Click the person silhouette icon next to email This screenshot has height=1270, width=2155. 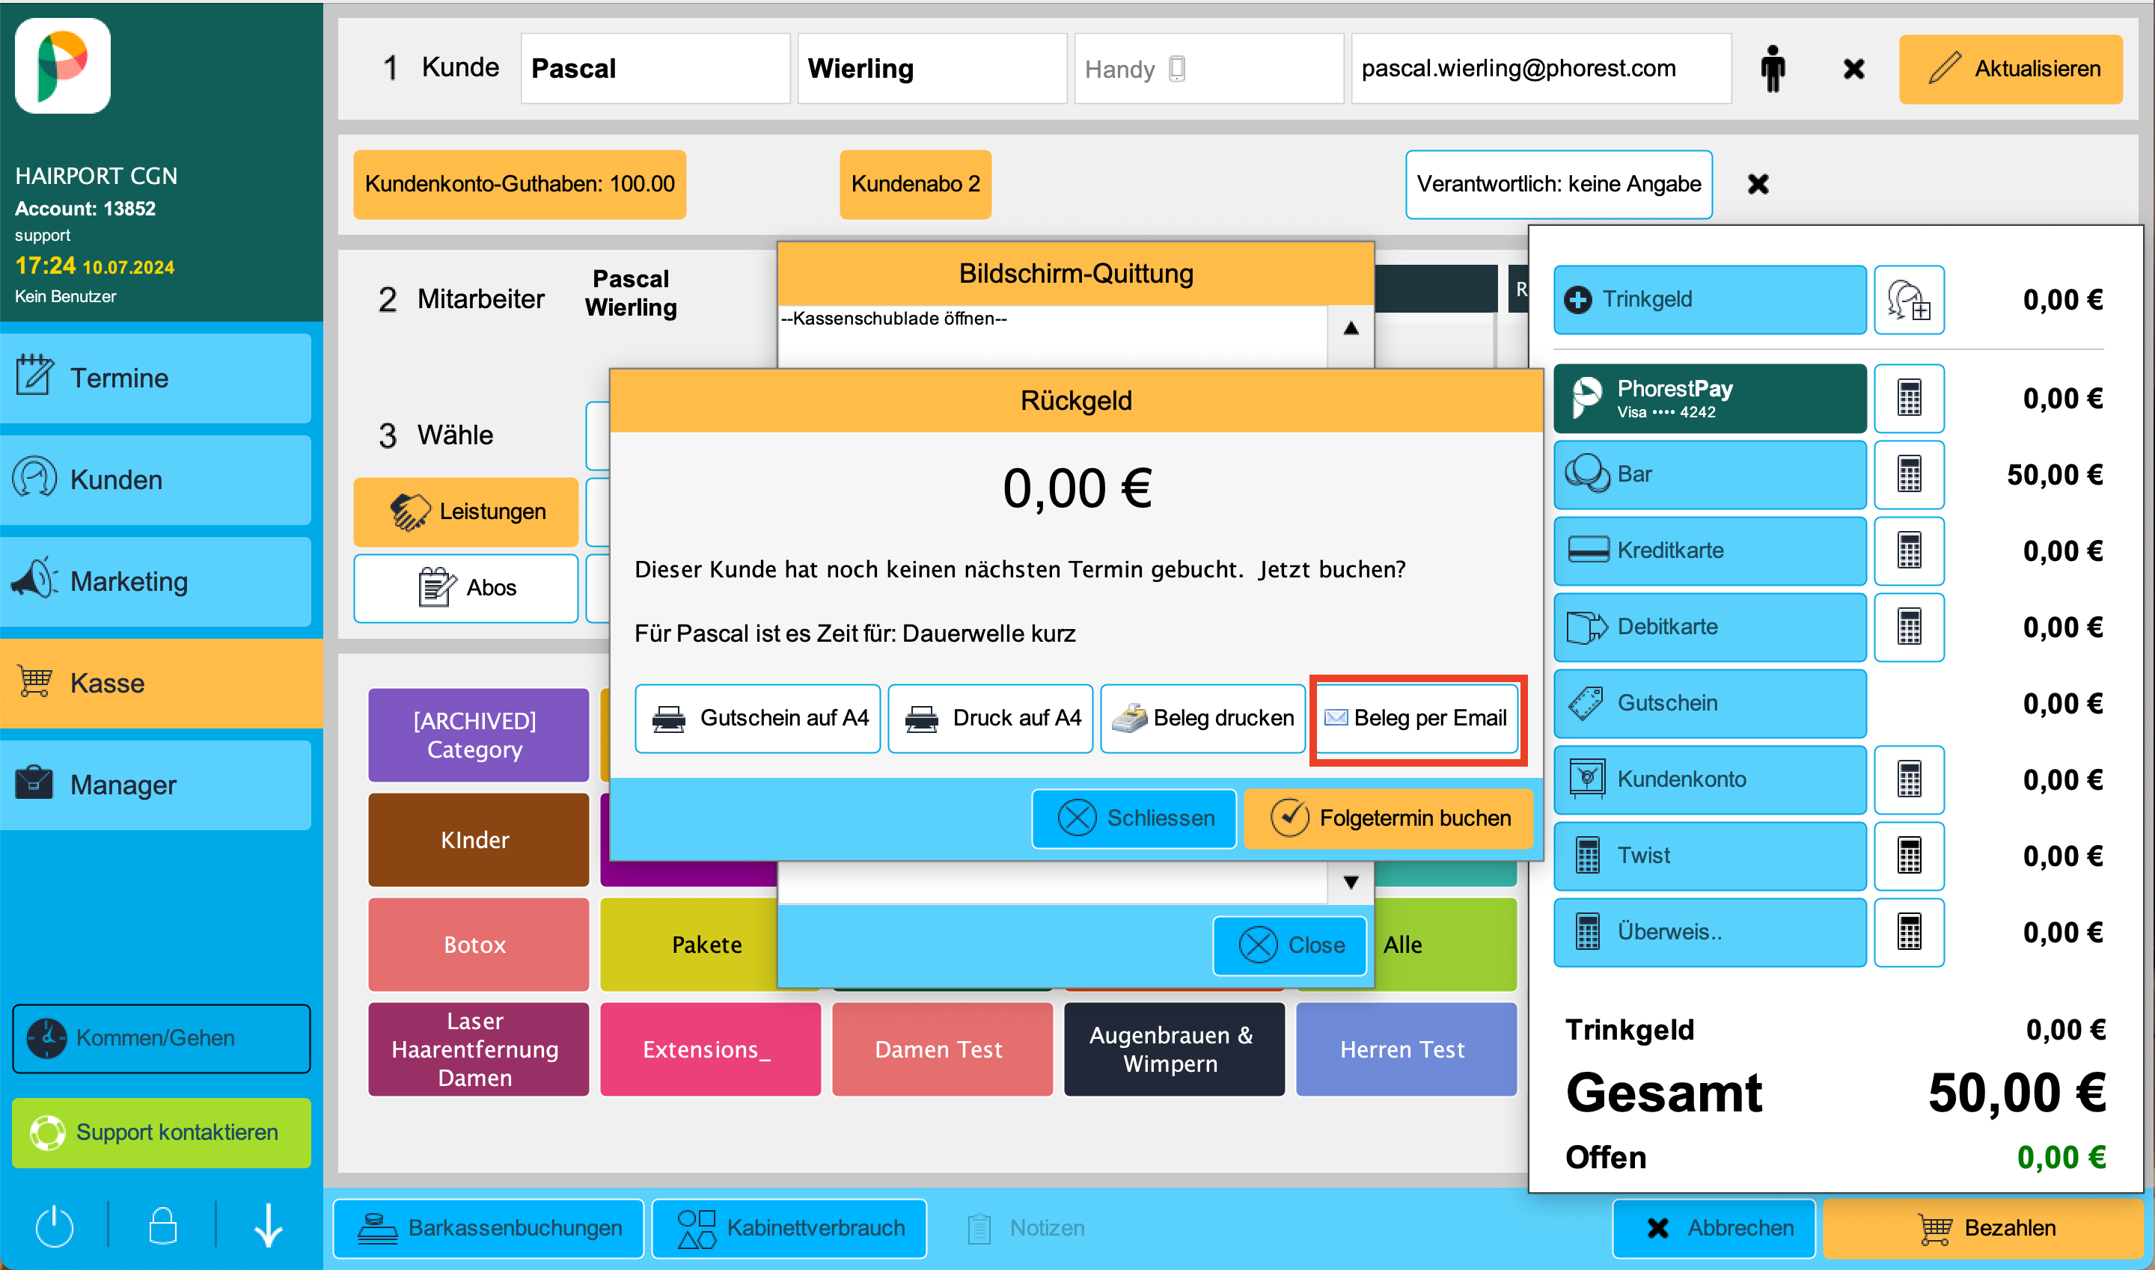[x=1773, y=69]
